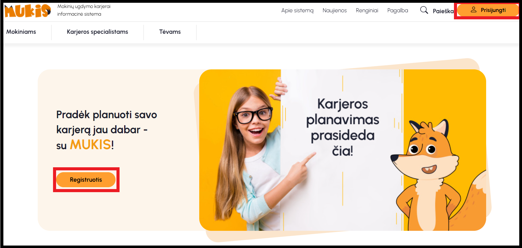Select the Karjeros specialistams tab
The width and height of the screenshot is (522, 248).
(97, 32)
